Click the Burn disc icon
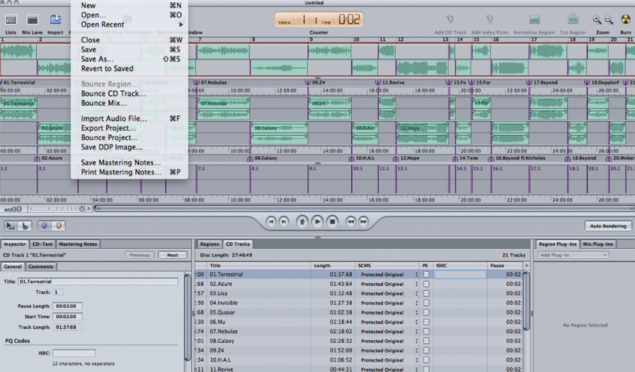Screen dimensions: 635x372 tap(625, 19)
